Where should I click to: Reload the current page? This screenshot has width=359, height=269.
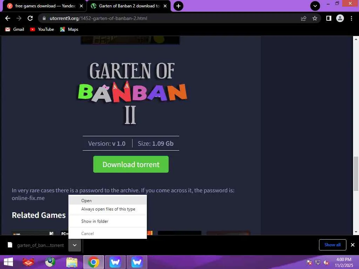30,18
